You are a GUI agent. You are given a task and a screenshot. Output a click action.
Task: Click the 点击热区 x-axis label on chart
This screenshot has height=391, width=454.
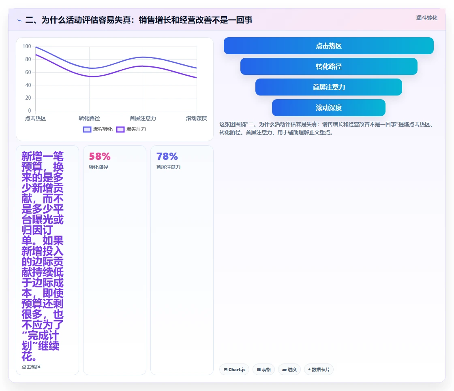click(x=36, y=118)
